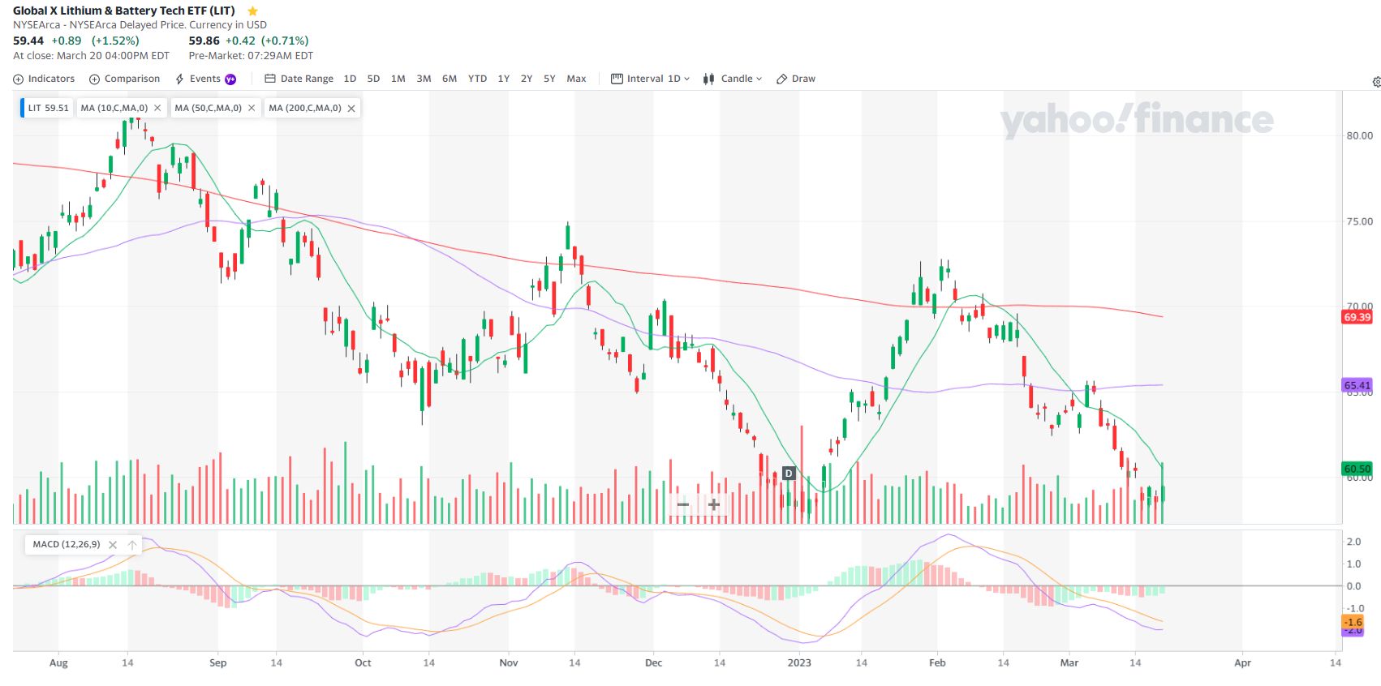This screenshot has width=1381, height=686.
Task: Activate the Draw tool
Action: [796, 79]
